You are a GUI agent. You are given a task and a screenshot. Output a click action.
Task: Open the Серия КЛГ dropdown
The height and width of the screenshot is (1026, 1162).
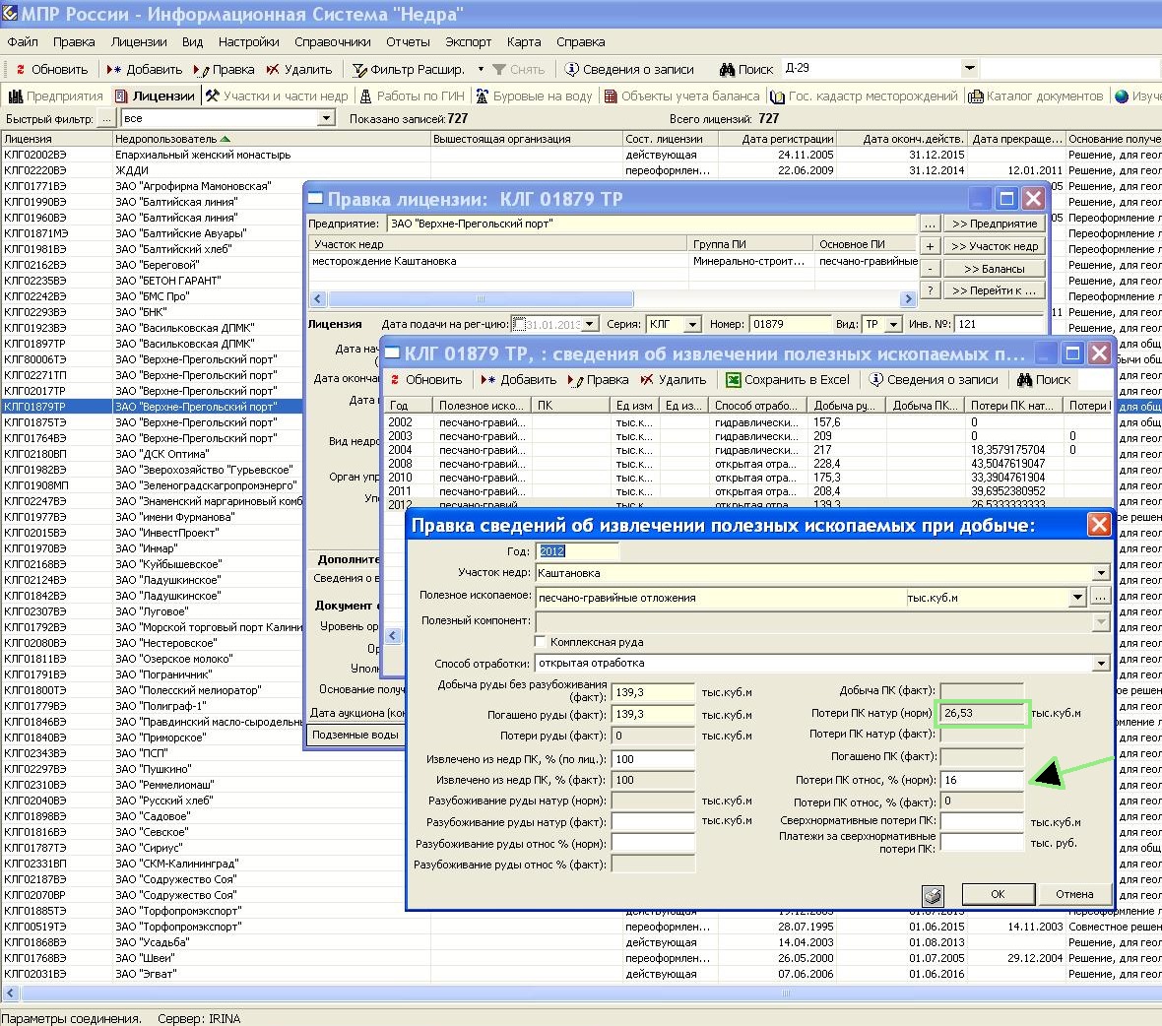692,324
